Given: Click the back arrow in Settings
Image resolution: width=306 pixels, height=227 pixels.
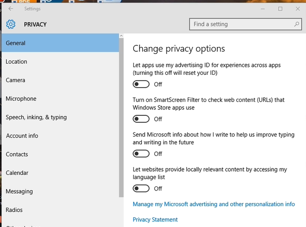Looking at the screenshot, I should click(11, 9).
